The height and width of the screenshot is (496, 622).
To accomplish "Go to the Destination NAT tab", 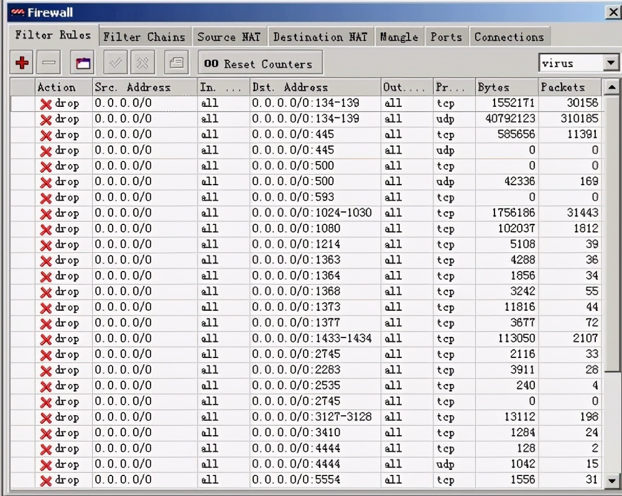I will 320,37.
